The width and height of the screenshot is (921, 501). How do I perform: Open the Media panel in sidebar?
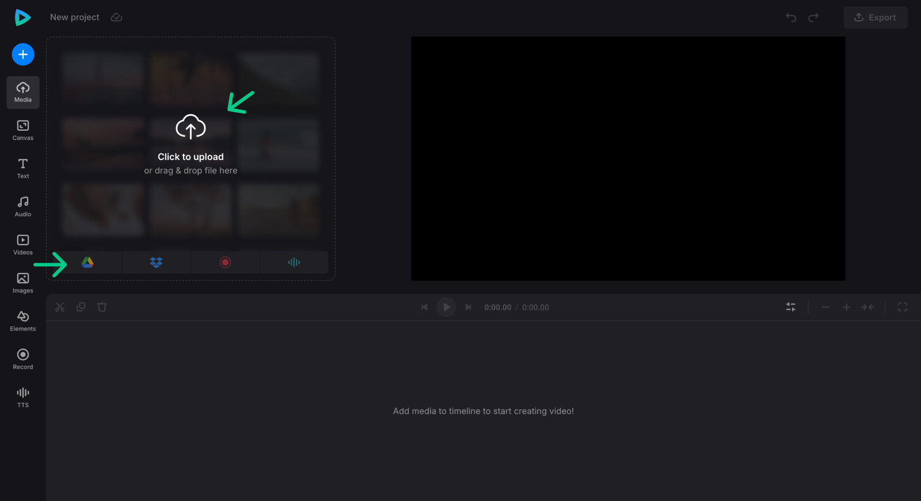[23, 92]
